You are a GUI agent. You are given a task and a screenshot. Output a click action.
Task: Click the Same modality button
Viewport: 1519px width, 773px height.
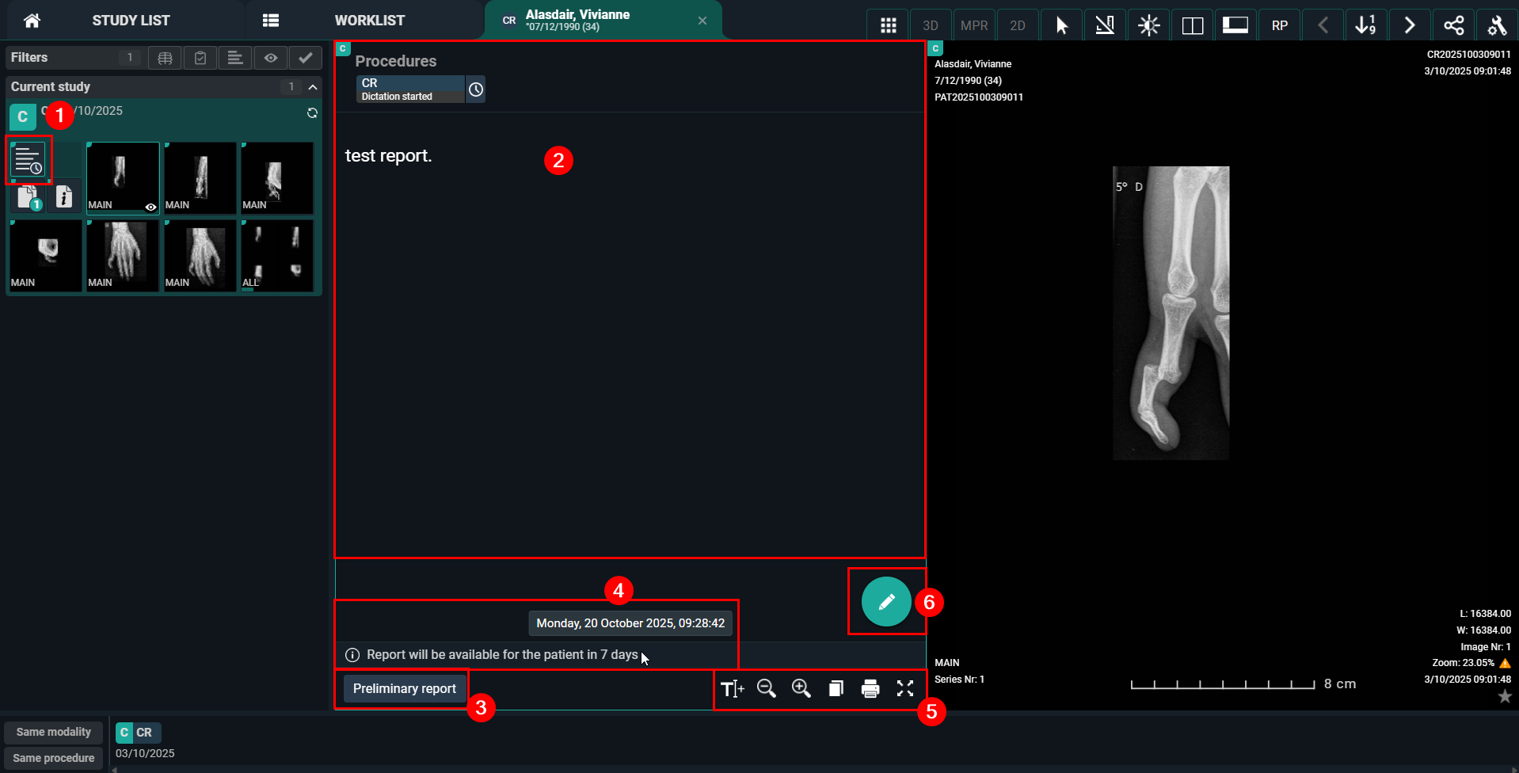pyautogui.click(x=53, y=733)
